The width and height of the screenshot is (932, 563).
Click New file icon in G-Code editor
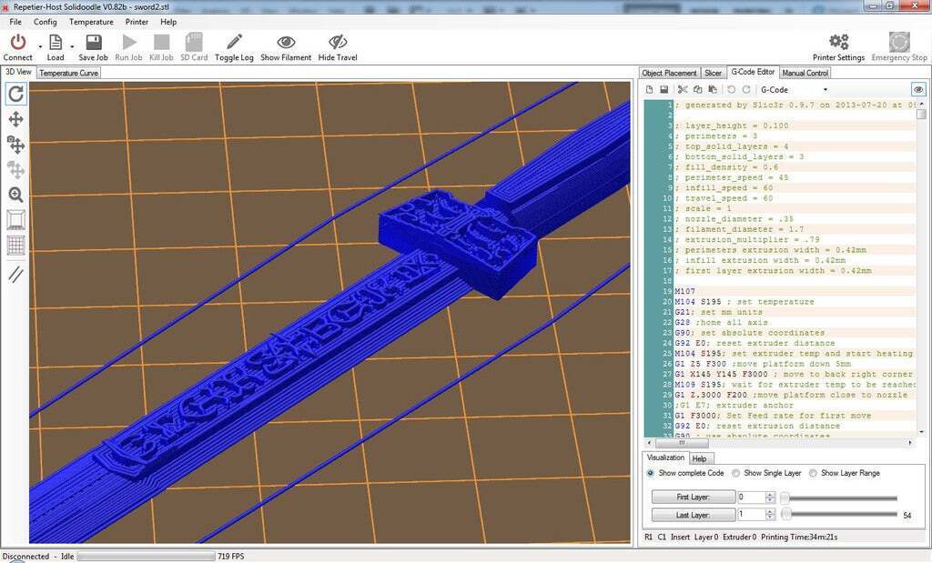pyautogui.click(x=650, y=90)
